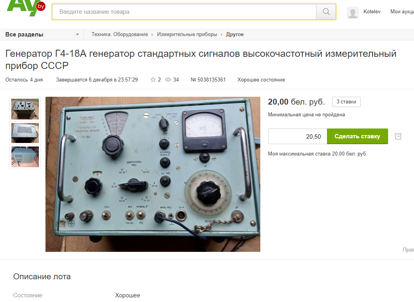Click the breadcrumb arrow after Техника. Оборудование

[152, 34]
